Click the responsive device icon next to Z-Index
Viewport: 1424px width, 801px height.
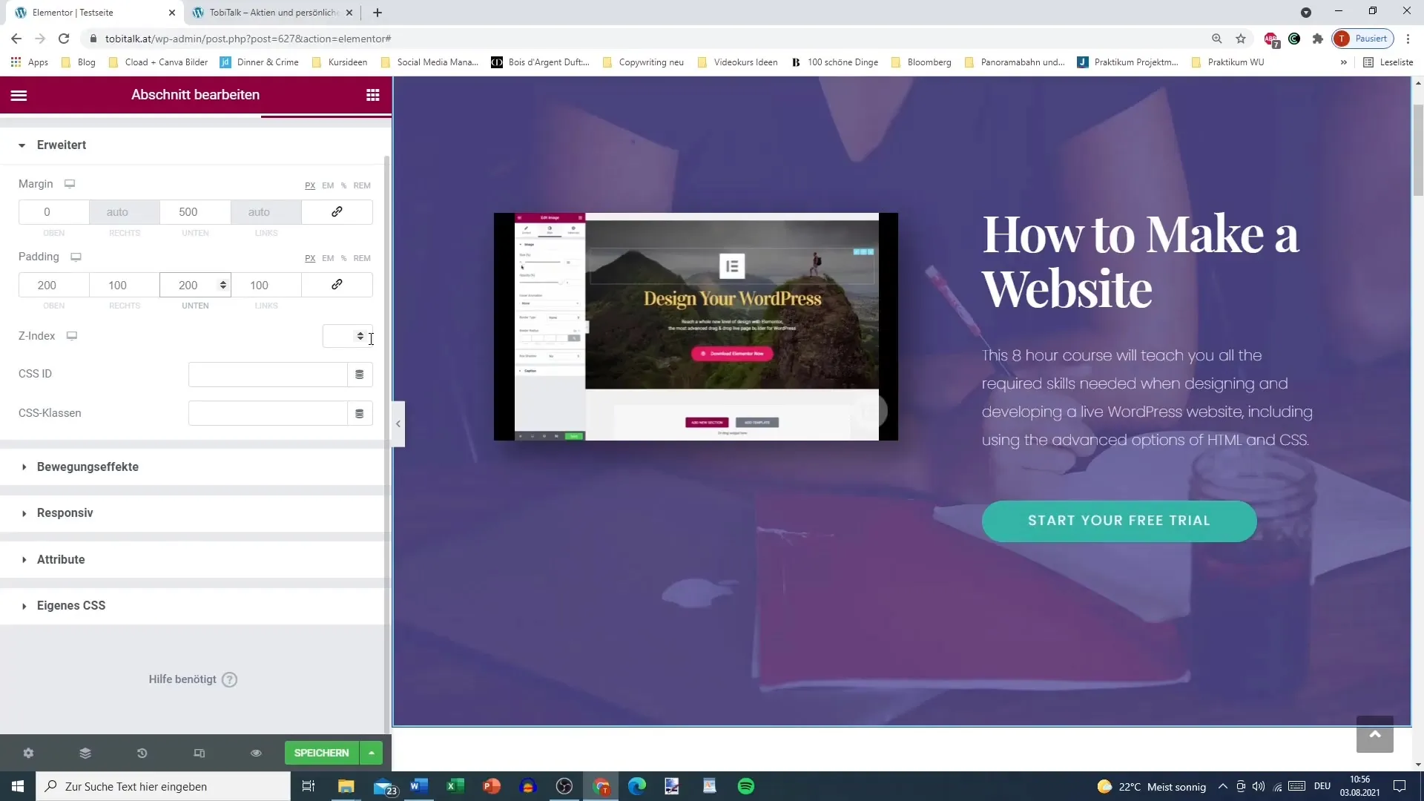click(x=71, y=335)
